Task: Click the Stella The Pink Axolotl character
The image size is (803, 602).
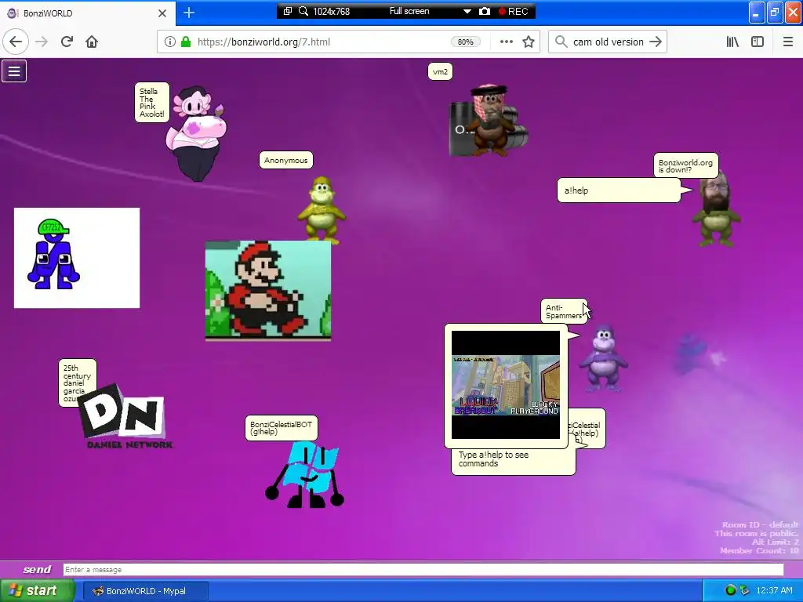Action: coord(196,134)
